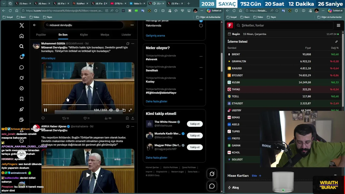
Task: Open messages chat bubble in X sidebar
Action: (22, 67)
